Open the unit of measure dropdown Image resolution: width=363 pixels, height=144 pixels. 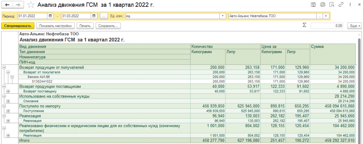(223, 16)
